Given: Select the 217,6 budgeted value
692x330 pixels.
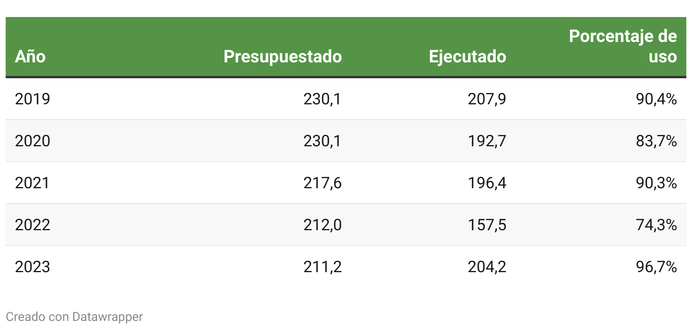Looking at the screenshot, I should (x=323, y=183).
